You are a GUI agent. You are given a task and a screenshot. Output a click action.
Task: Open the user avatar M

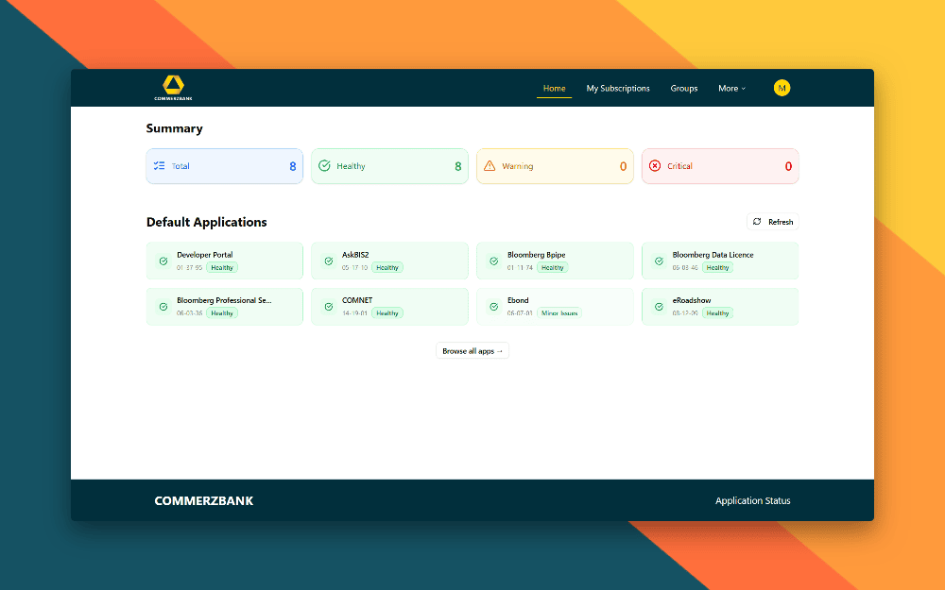point(782,88)
